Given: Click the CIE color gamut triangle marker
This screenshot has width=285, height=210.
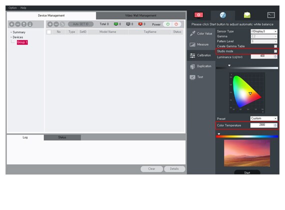Looking at the screenshot, I should 250,93.
